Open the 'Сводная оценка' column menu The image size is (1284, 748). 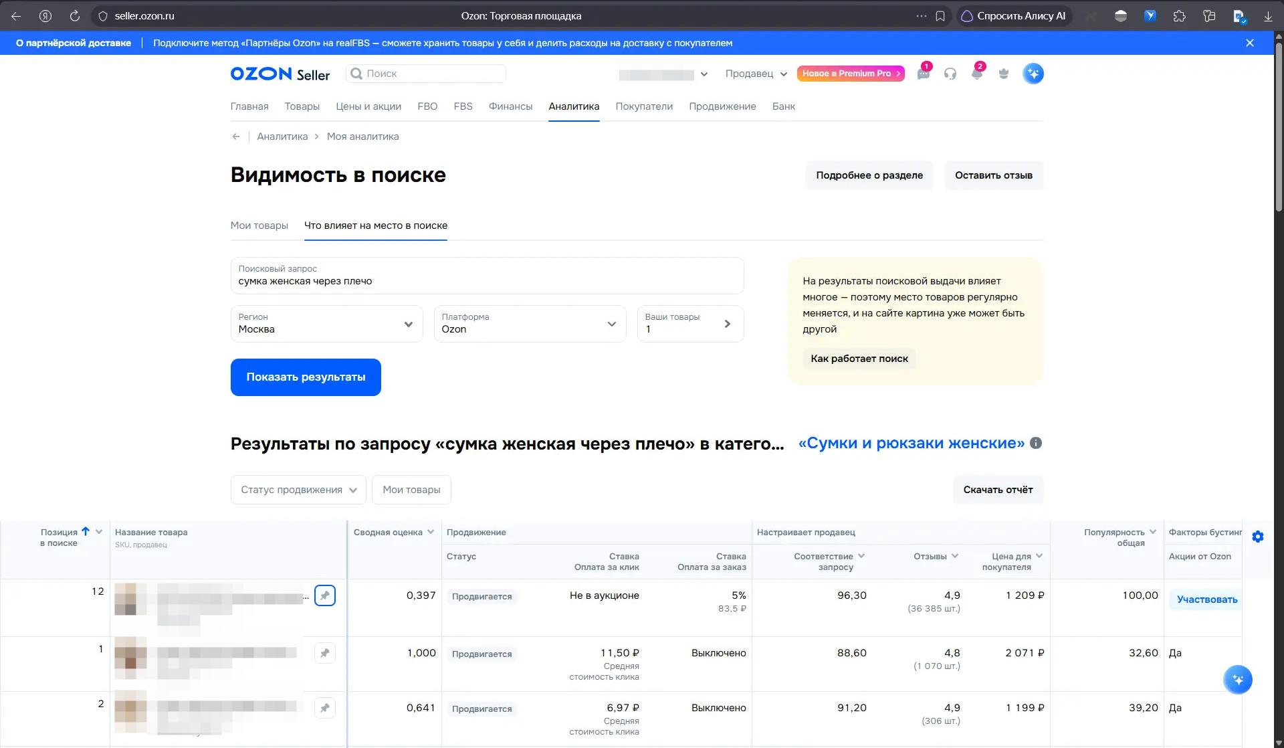tap(431, 532)
